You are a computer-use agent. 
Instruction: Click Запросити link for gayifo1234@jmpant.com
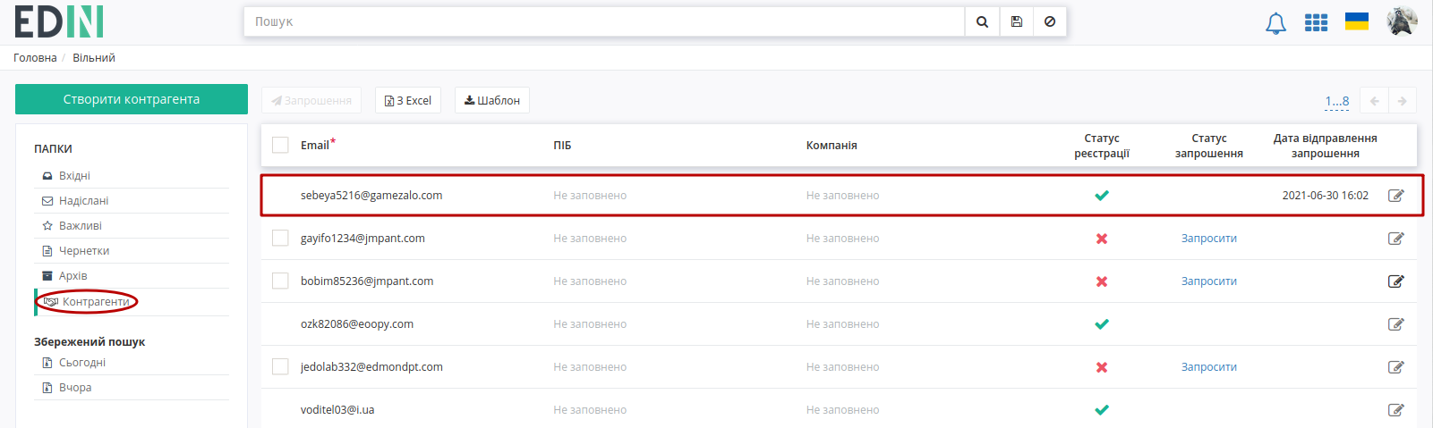1209,239
